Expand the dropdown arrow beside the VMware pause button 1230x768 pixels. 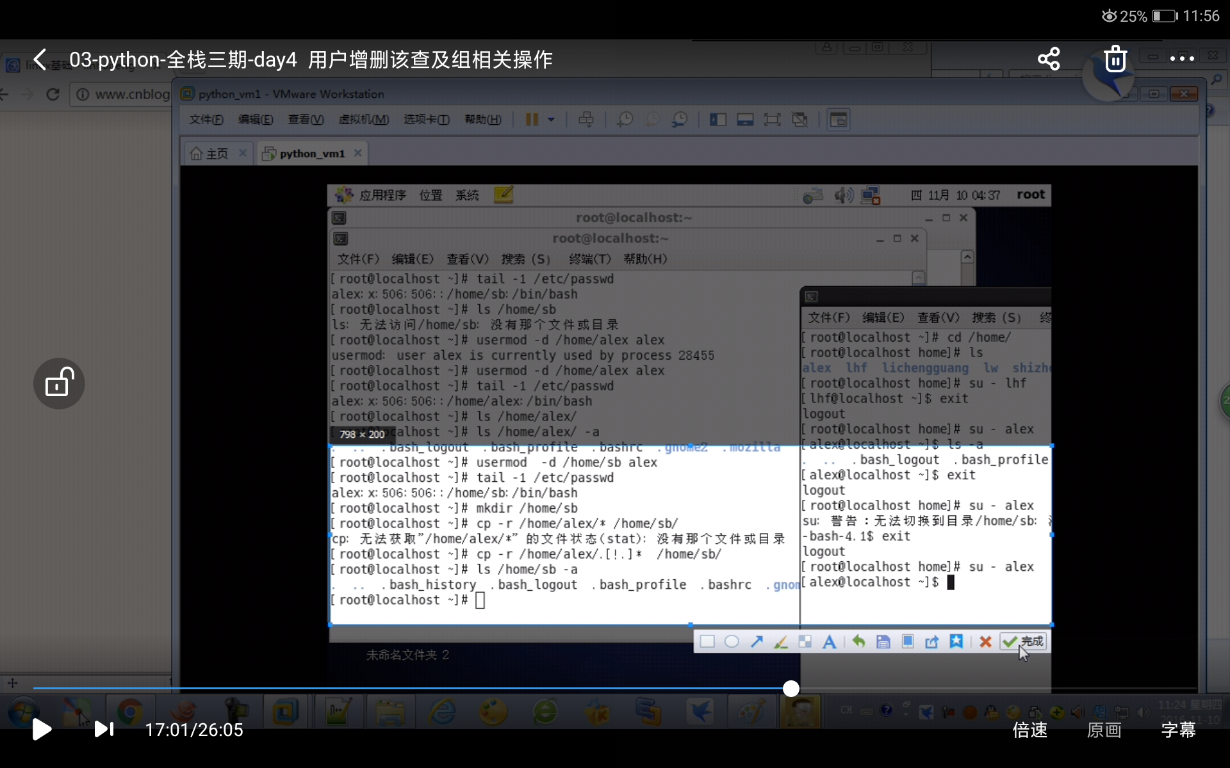(551, 120)
